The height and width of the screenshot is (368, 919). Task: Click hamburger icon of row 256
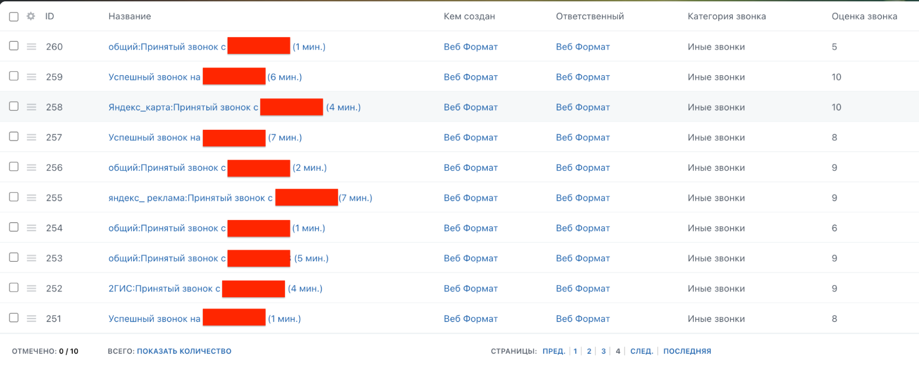tap(31, 167)
